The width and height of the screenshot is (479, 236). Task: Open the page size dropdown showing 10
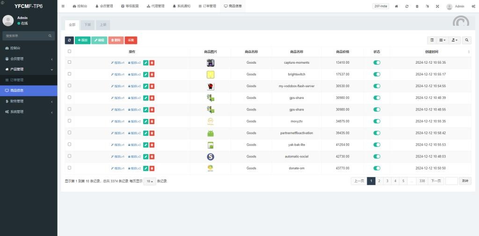click(x=150, y=181)
